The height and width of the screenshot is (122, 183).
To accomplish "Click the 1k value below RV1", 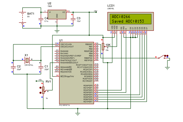I will 47,98.
